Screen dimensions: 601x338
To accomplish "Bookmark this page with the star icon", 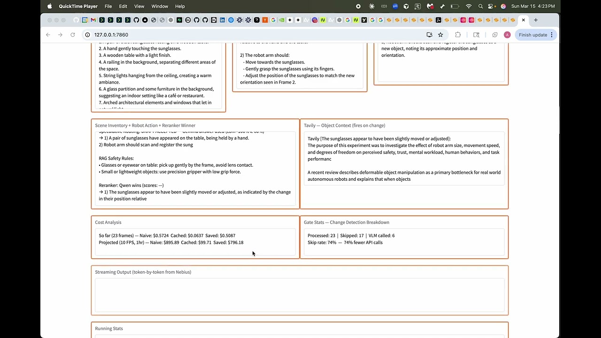I will pos(440,35).
